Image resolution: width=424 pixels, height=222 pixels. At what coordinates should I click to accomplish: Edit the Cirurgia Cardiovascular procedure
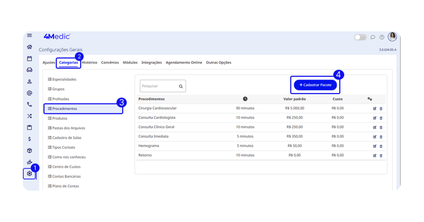tap(375, 109)
